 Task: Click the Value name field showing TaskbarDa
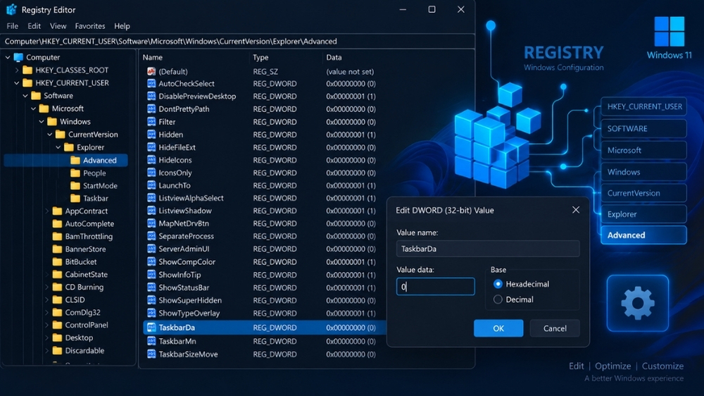[x=488, y=249]
